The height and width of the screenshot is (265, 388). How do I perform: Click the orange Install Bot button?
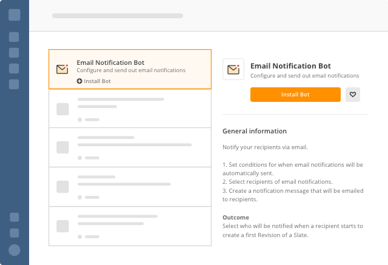tap(295, 95)
